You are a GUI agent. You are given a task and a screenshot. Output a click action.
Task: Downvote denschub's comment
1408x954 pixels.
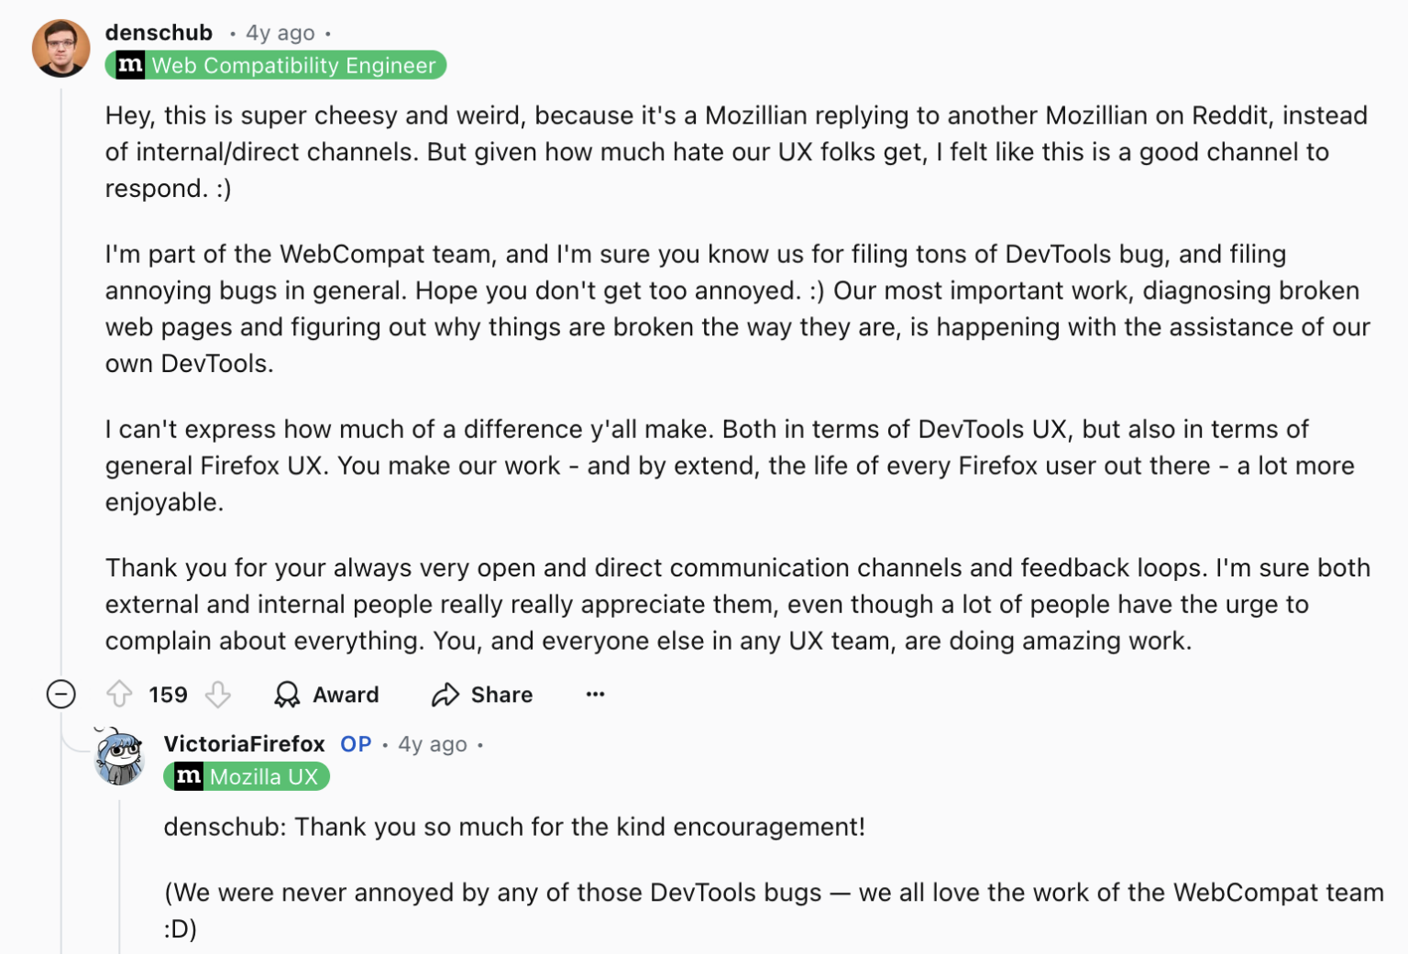(218, 695)
